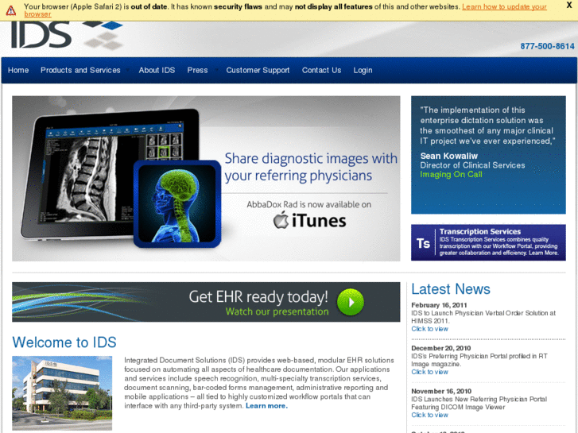Select 'November 16, 2010' date text

point(441,392)
